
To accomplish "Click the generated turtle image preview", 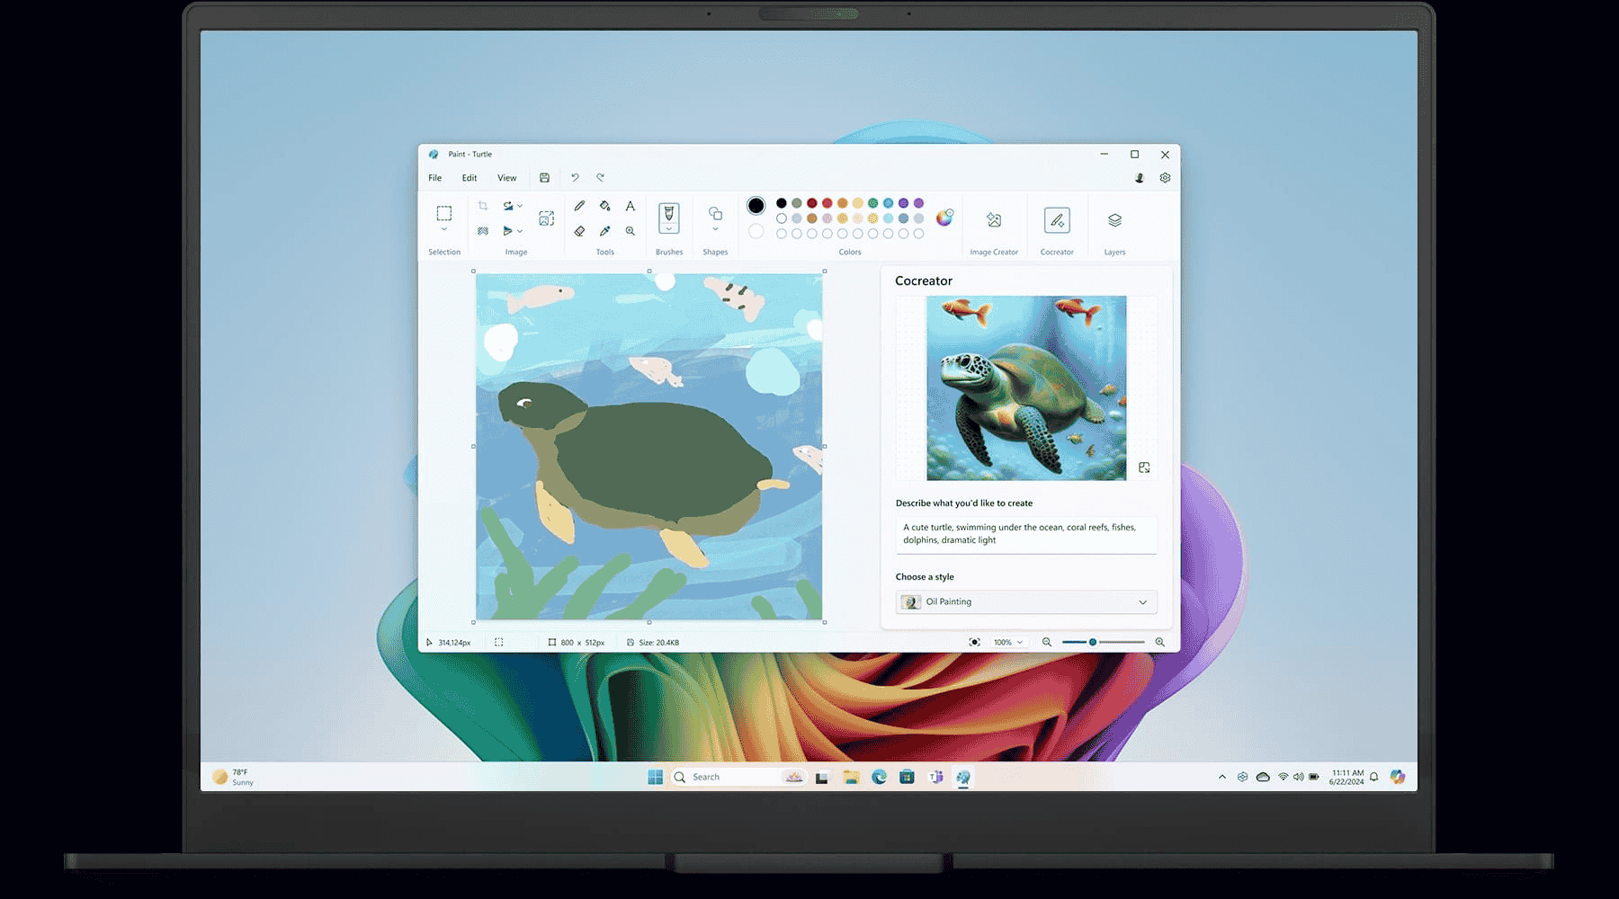I will [1026, 388].
